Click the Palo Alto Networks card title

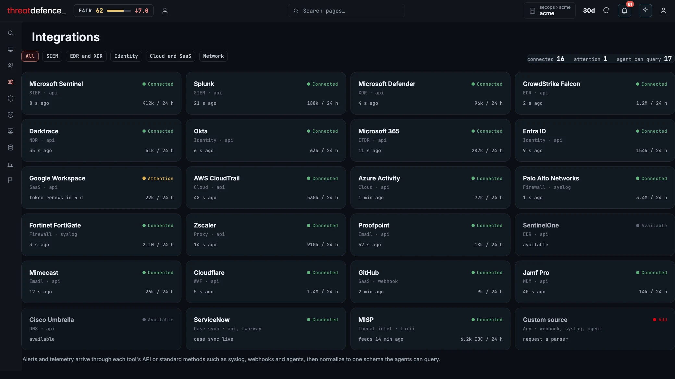[x=551, y=178]
